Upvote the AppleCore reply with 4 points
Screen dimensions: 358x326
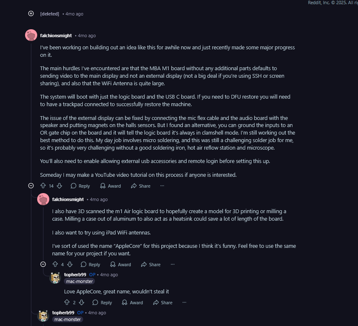tap(55, 264)
